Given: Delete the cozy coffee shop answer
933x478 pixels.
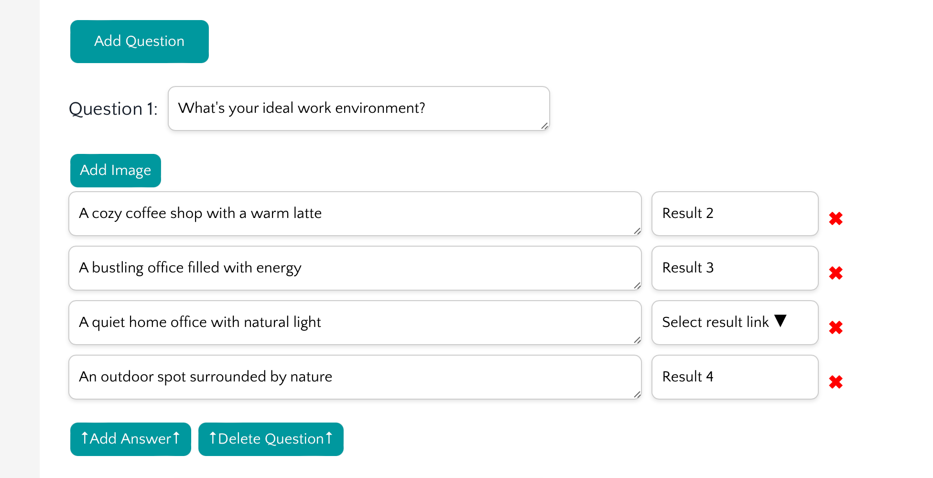Looking at the screenshot, I should [835, 218].
